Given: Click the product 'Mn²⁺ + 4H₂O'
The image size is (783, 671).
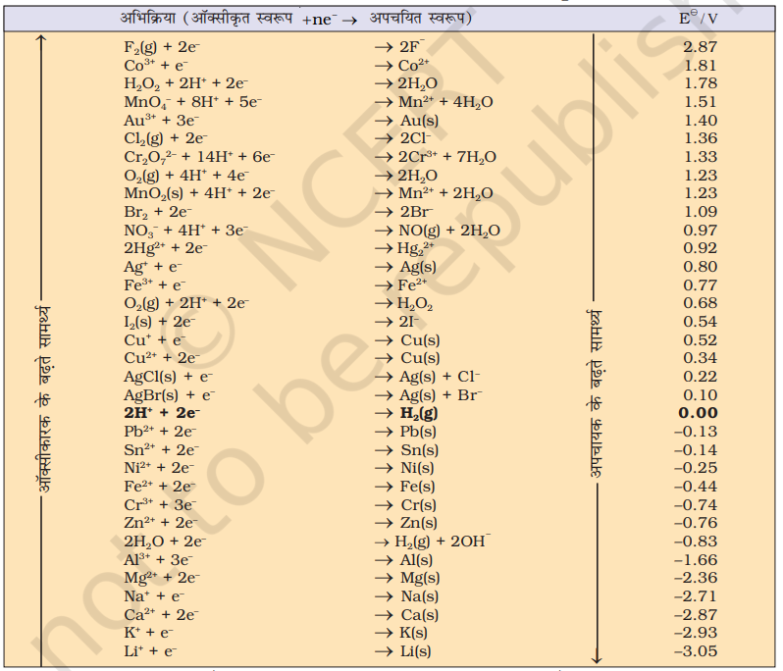Looking at the screenshot, I should [x=445, y=102].
